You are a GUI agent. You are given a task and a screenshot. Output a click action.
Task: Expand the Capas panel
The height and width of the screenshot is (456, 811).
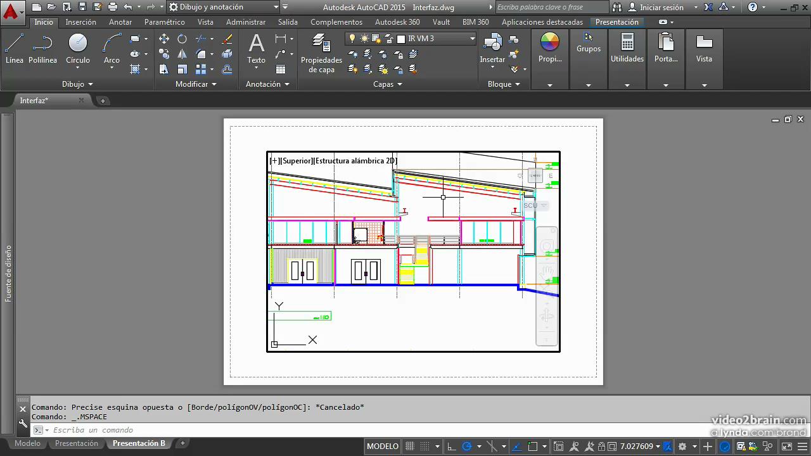(388, 84)
